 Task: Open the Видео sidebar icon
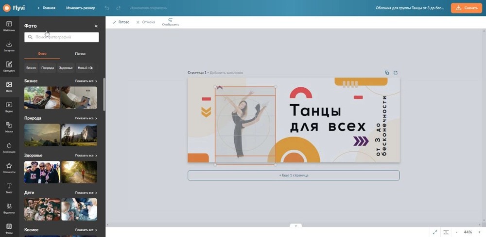pyautogui.click(x=9, y=107)
